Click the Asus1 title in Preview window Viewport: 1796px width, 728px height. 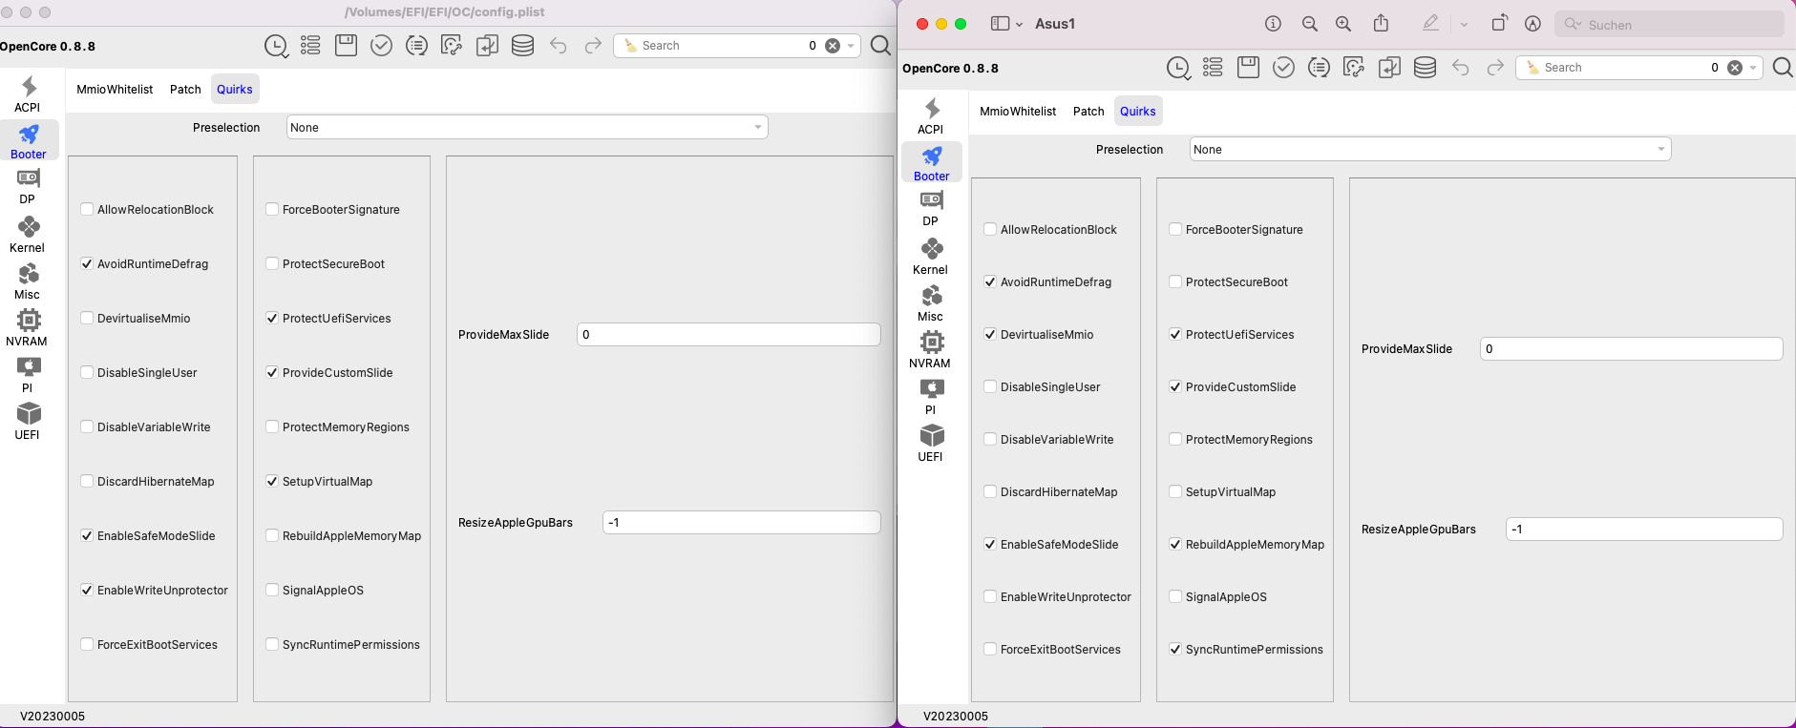[1055, 24]
